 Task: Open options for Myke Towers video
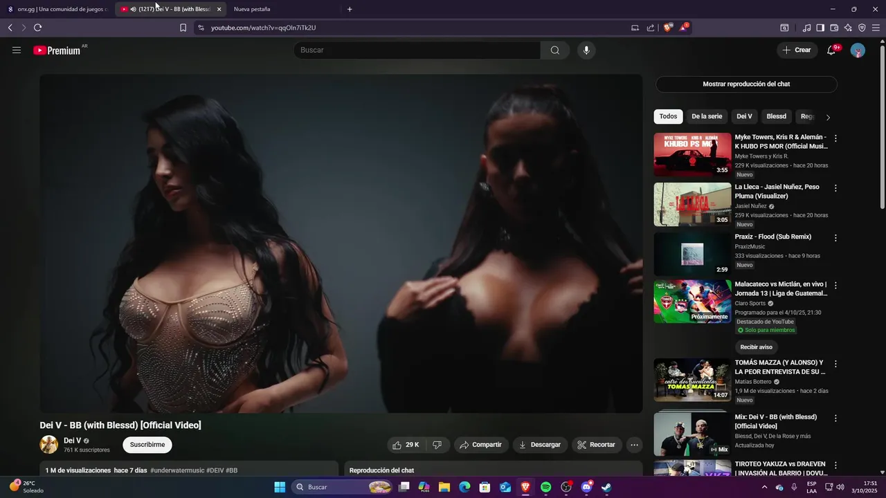pos(835,138)
